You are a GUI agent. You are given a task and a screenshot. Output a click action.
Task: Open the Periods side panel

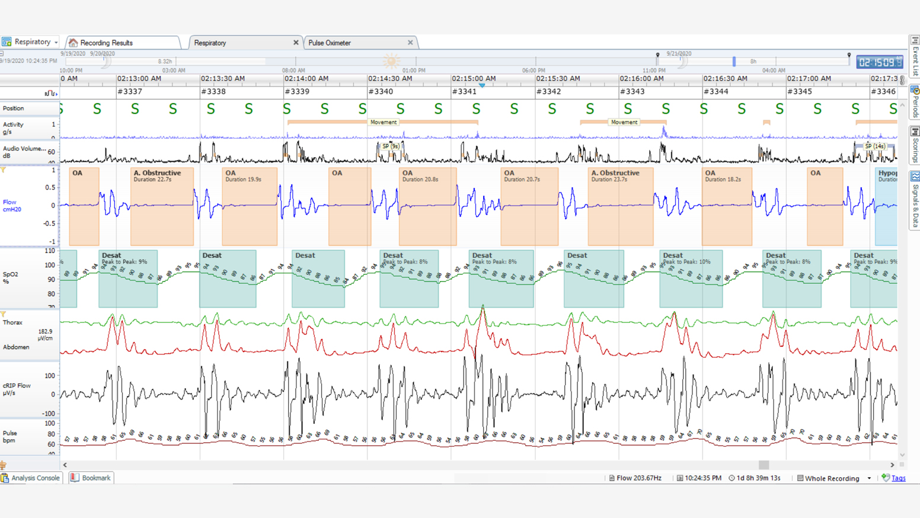point(915,103)
